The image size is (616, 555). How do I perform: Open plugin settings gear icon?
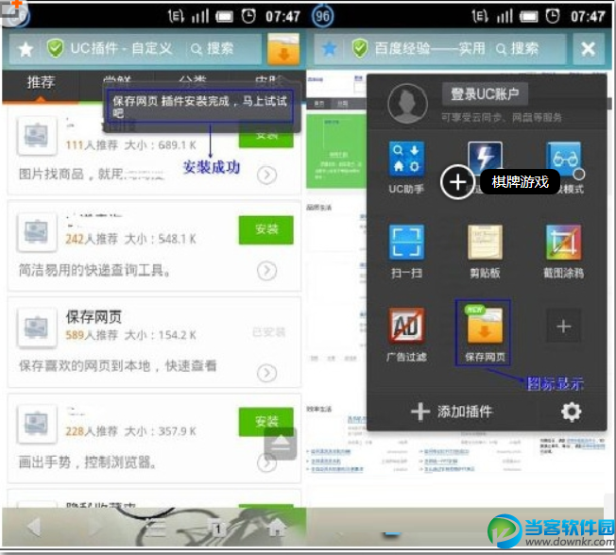click(571, 412)
